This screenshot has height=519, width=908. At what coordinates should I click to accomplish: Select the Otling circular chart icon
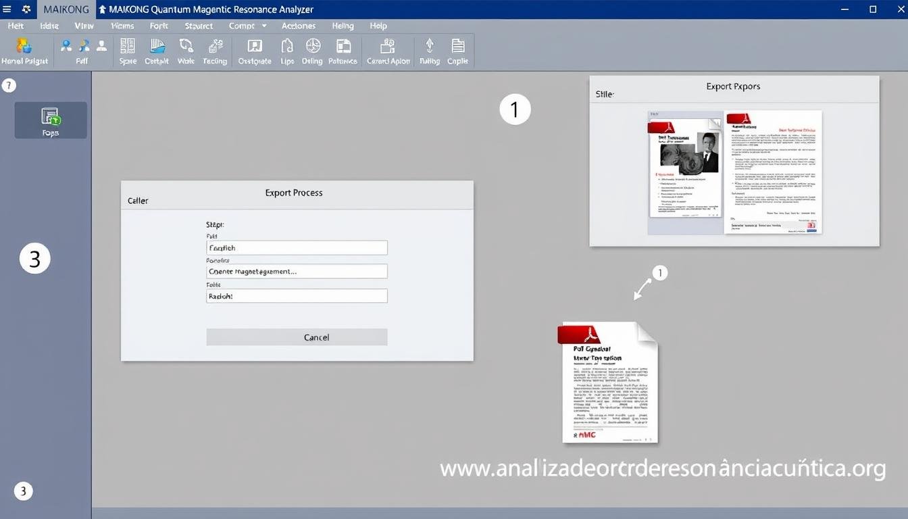tap(312, 47)
